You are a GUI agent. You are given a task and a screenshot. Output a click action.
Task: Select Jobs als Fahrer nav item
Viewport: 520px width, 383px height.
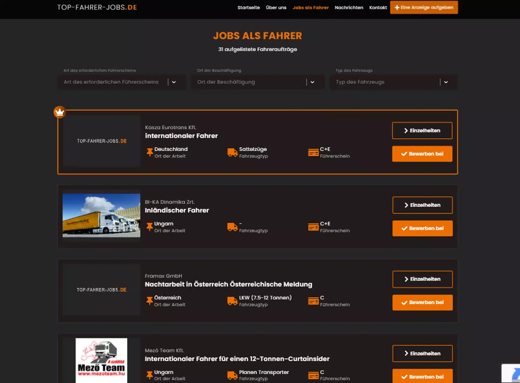coord(311,7)
